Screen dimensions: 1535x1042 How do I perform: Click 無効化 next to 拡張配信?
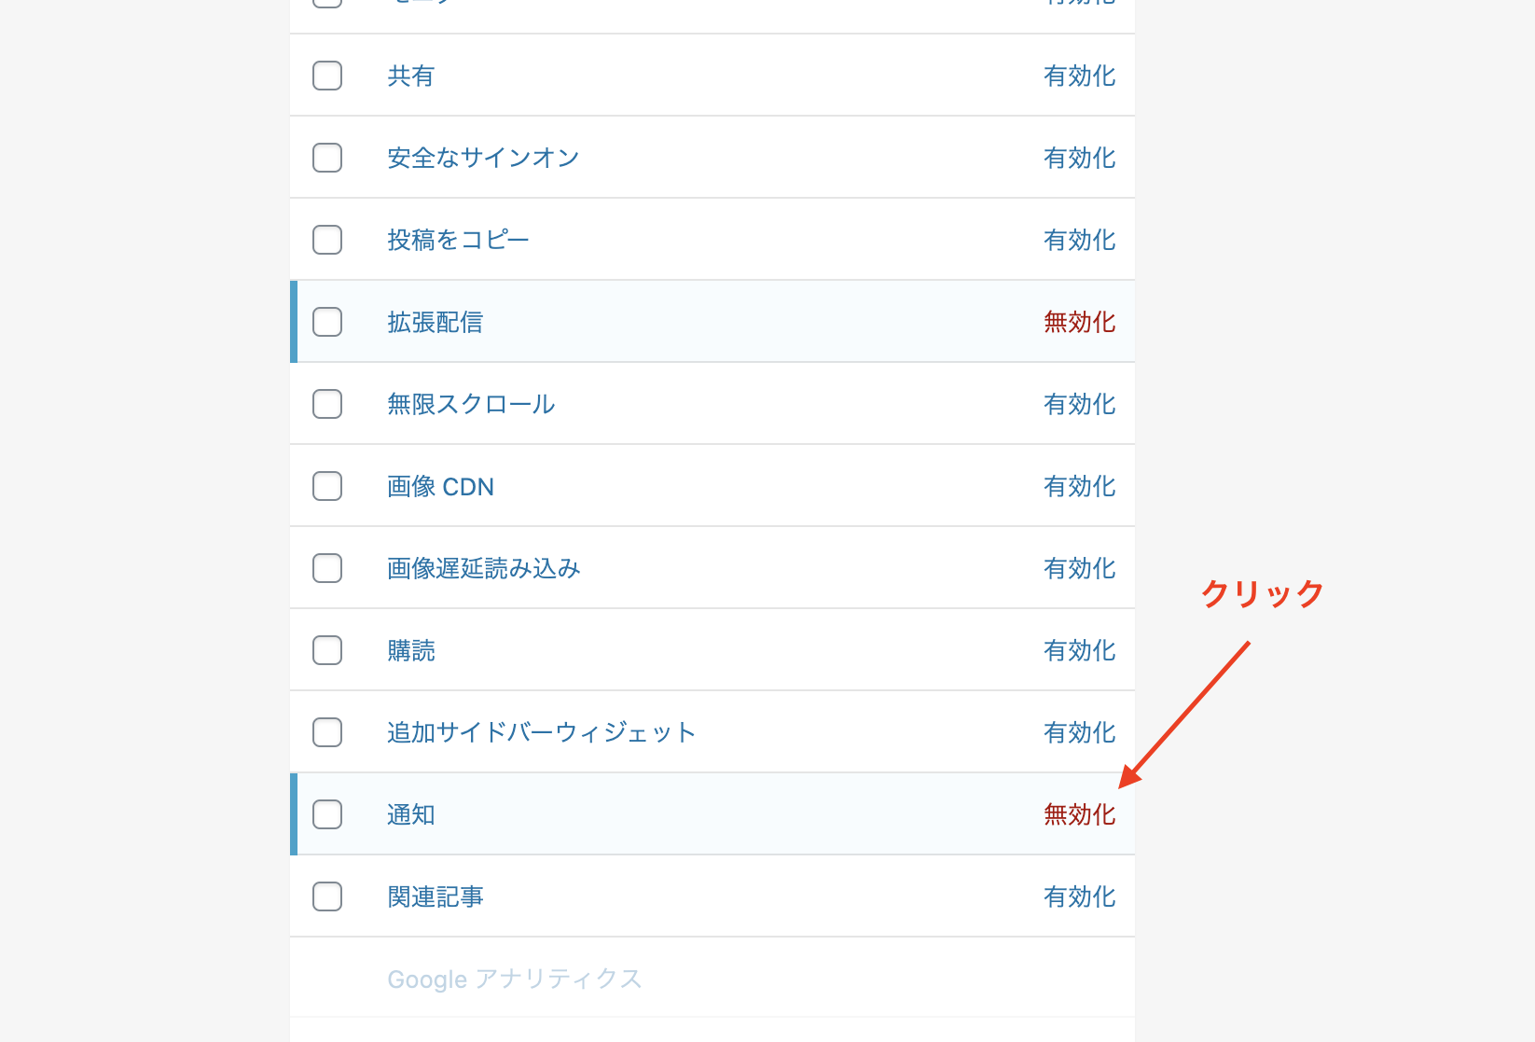point(1079,322)
